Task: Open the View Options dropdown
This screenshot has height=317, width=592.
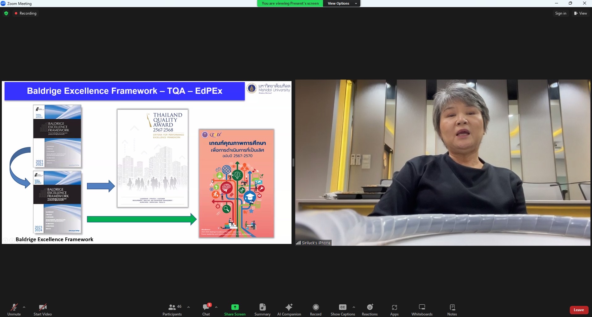Action: click(x=342, y=3)
